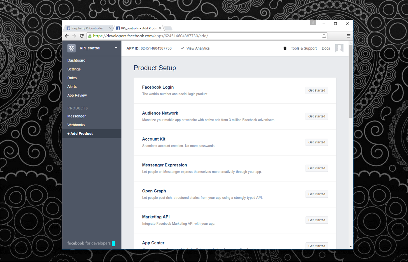Open the profile avatar in the top bar

(x=339, y=48)
